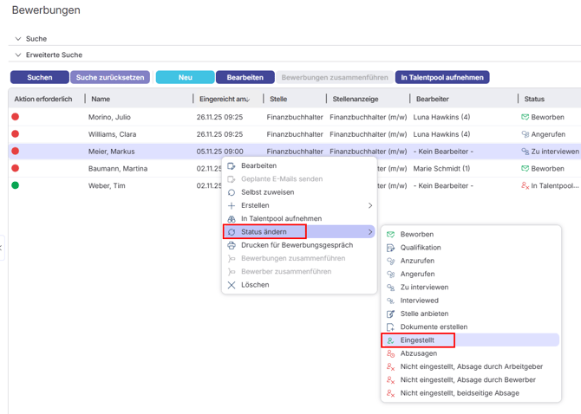Viewport: 581px width, 414px height.
Task: Collapse the Suche section
Action: coord(18,39)
